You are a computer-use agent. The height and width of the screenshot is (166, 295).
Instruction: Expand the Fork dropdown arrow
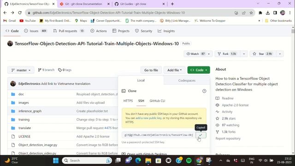click(x=244, y=54)
